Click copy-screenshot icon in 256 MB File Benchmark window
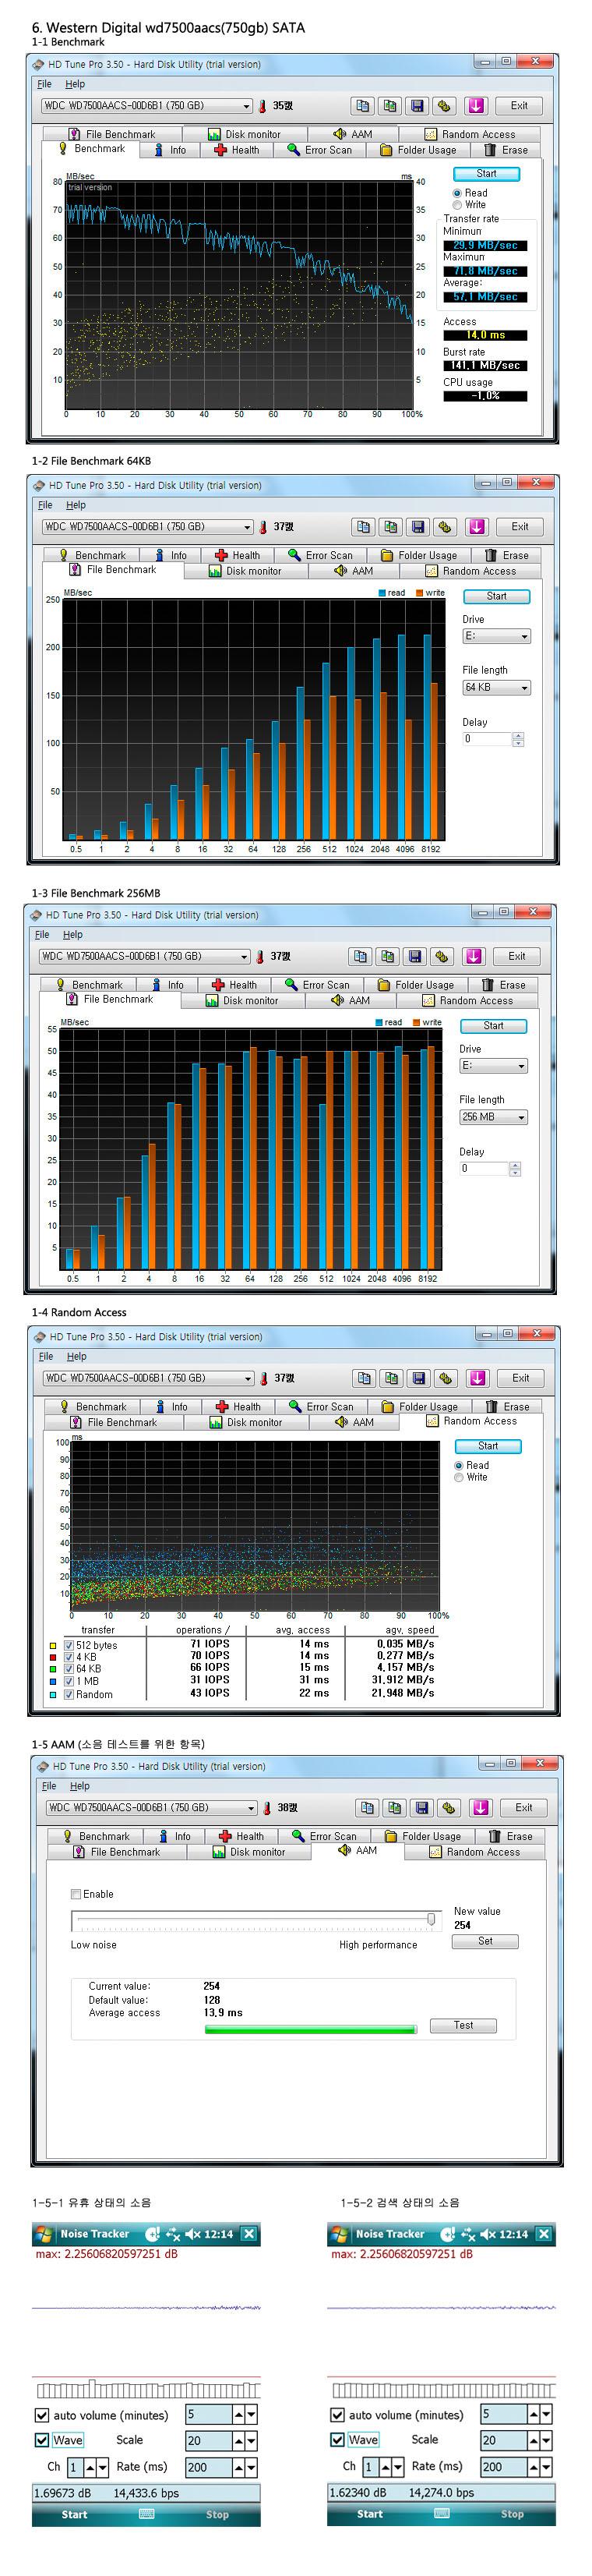This screenshot has width=592, height=2576. click(x=387, y=956)
